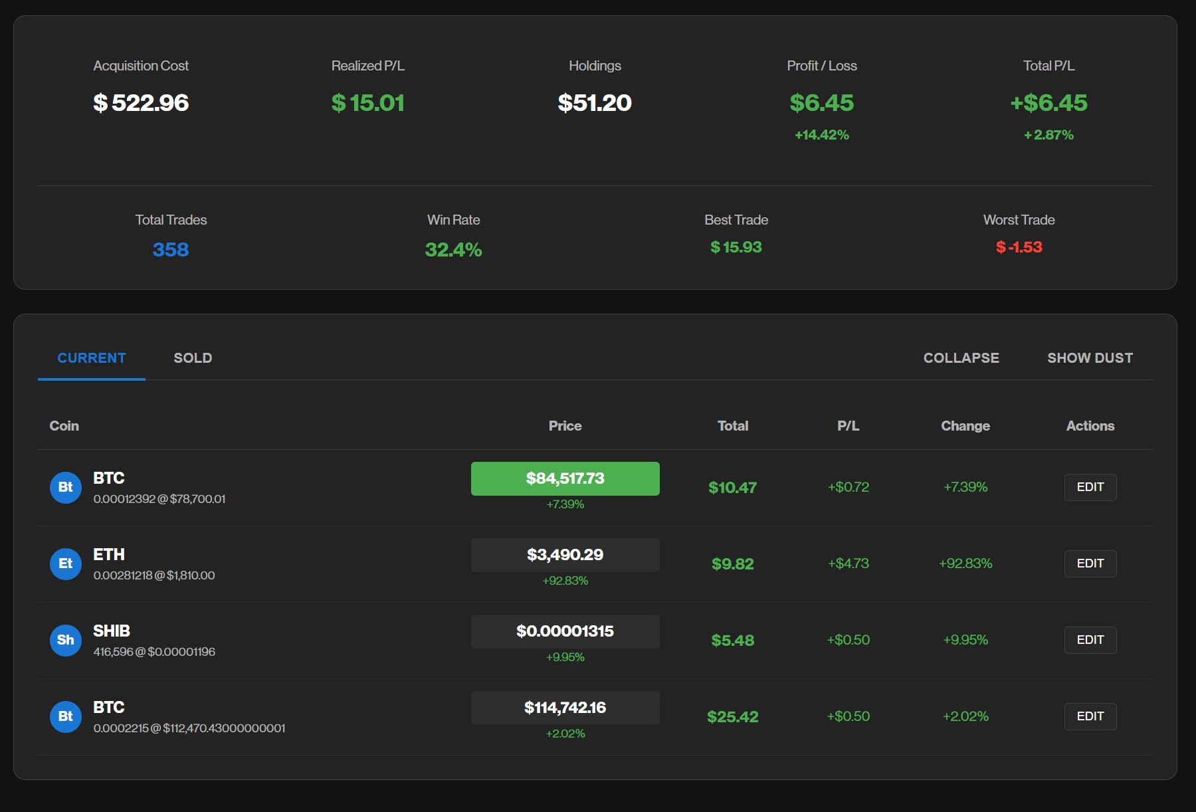Click the green $84,517.73 BTC price box
The image size is (1196, 812).
click(565, 478)
